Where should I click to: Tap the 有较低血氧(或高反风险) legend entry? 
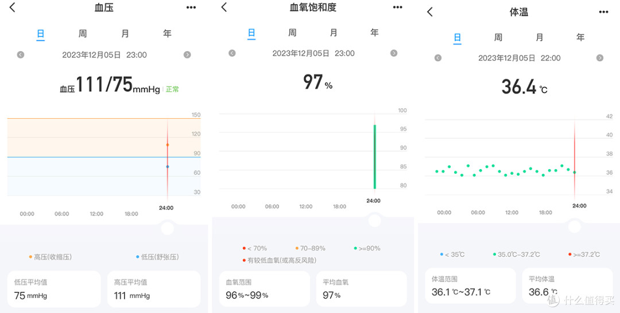point(280,260)
